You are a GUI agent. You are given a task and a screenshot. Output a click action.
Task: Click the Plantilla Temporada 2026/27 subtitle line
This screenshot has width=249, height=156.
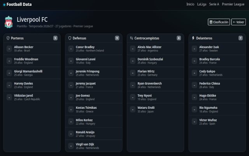click(55, 26)
